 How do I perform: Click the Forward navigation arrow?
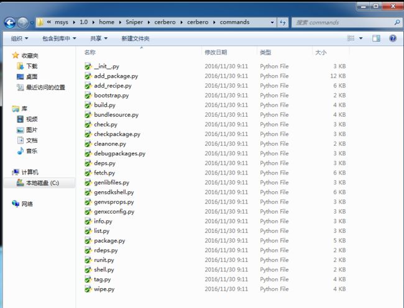22,22
